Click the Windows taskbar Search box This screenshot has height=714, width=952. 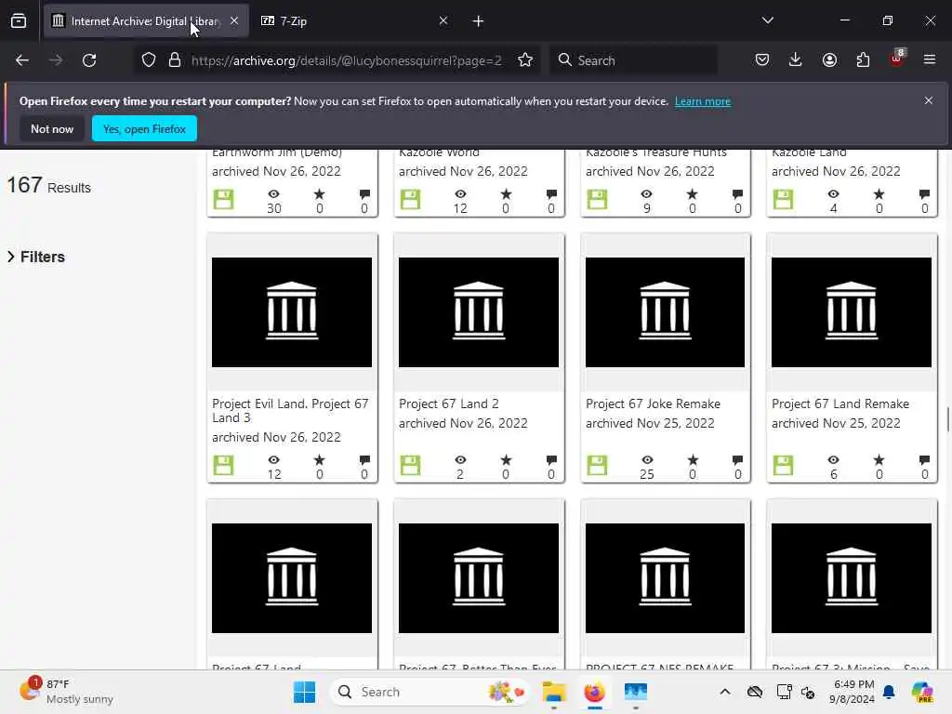click(428, 692)
